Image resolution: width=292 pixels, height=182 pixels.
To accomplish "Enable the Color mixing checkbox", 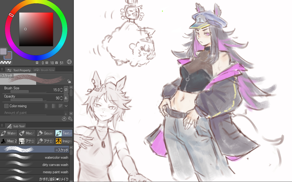I will [x=6, y=106].
